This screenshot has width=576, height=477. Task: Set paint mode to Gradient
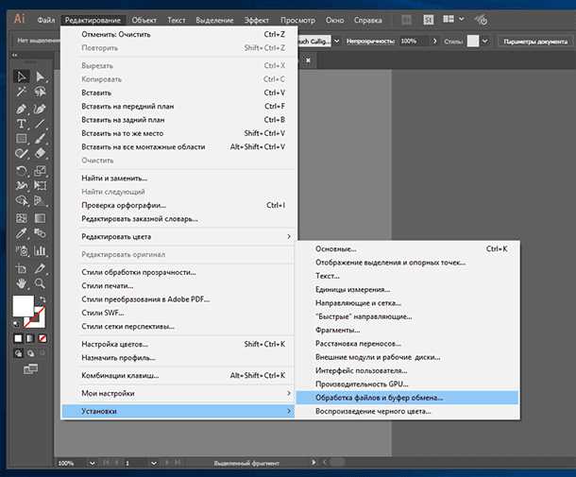[x=30, y=338]
